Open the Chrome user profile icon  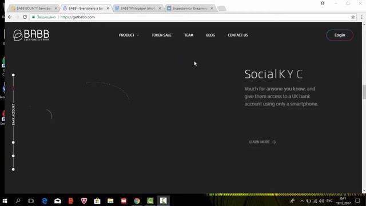(x=323, y=3)
